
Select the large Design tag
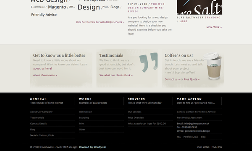pyautogui.click(x=89, y=7)
